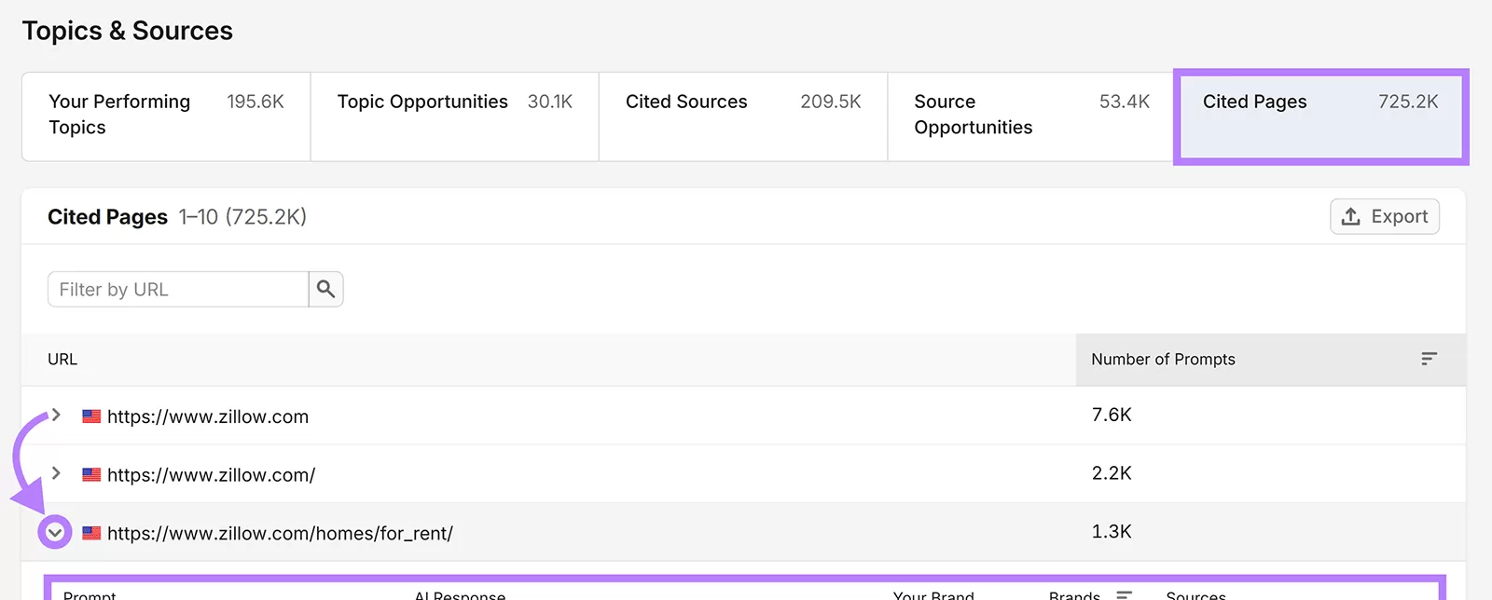Viewport: 1492px width, 600px height.
Task: Click the 1.3K prompts value
Action: [1112, 532]
